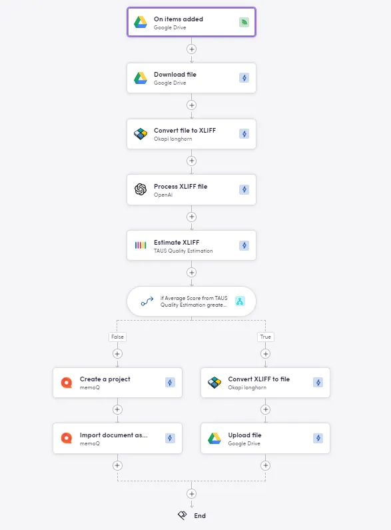The height and width of the screenshot is (530, 391).
Task: Add a step after 'Estimate XLIFF'
Action: (x=191, y=273)
